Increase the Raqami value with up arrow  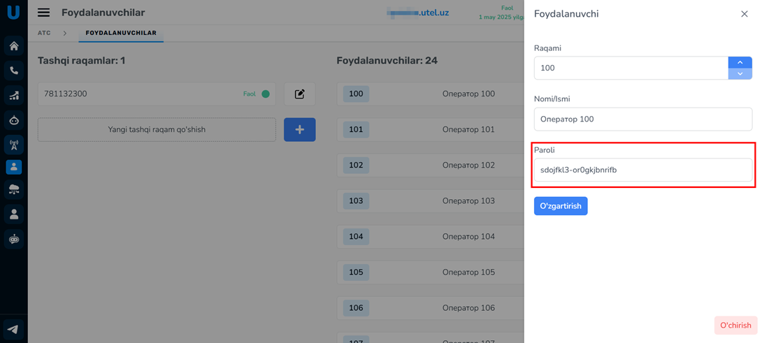[x=740, y=62]
